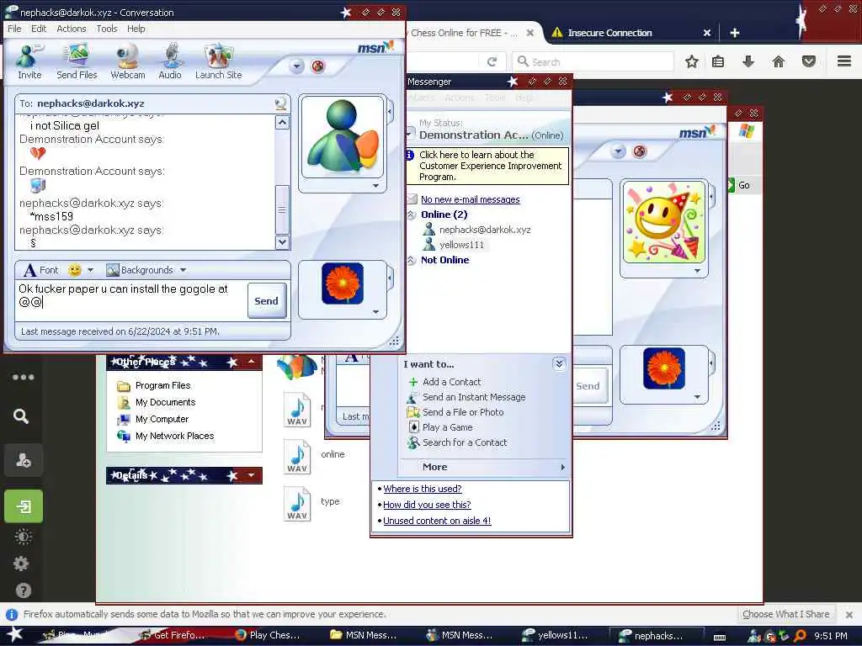Click the help question mark in left sidebar

click(x=23, y=590)
